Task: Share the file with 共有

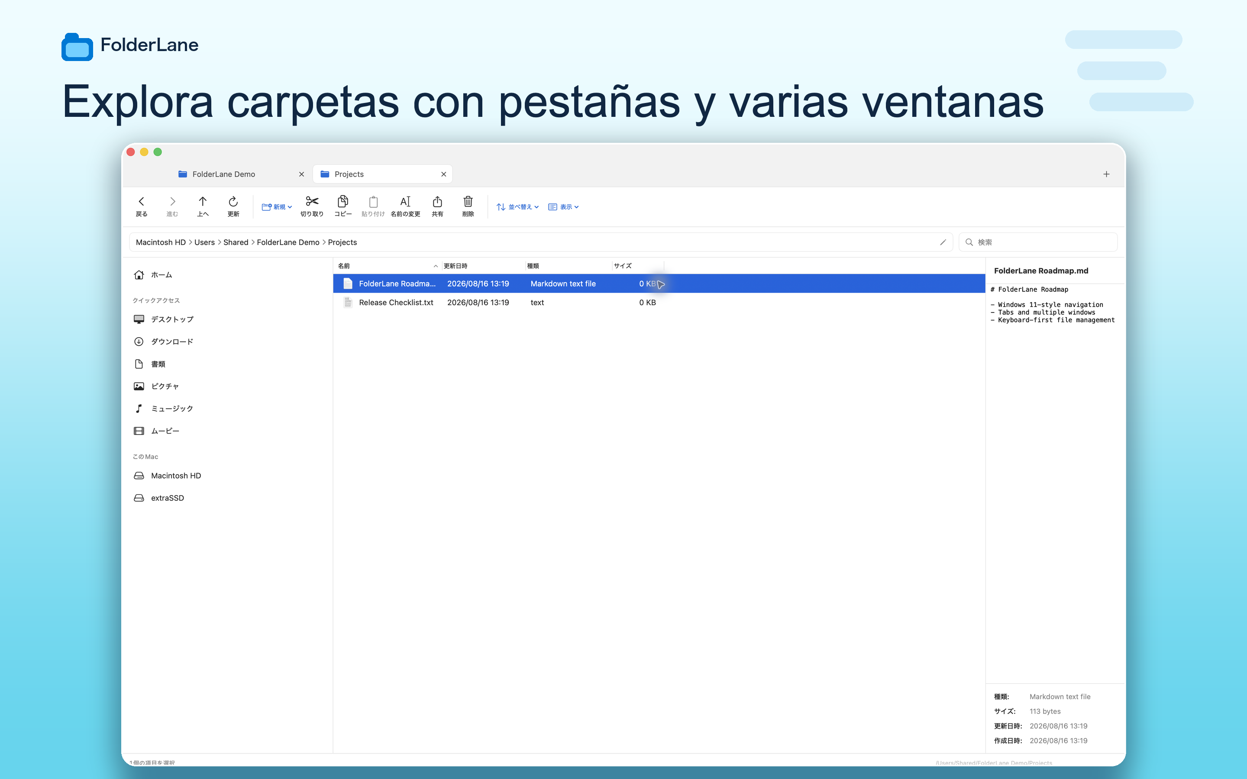Action: click(437, 206)
